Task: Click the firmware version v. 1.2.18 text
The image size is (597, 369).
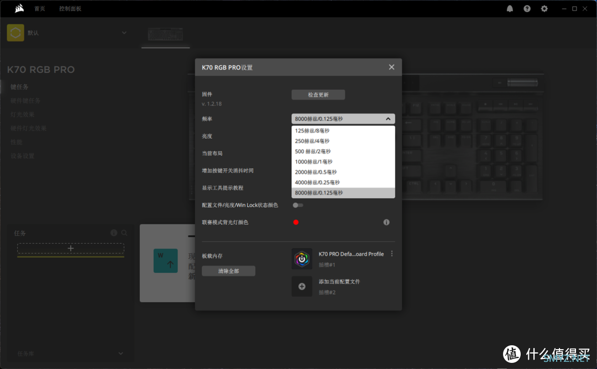Action: click(x=212, y=103)
